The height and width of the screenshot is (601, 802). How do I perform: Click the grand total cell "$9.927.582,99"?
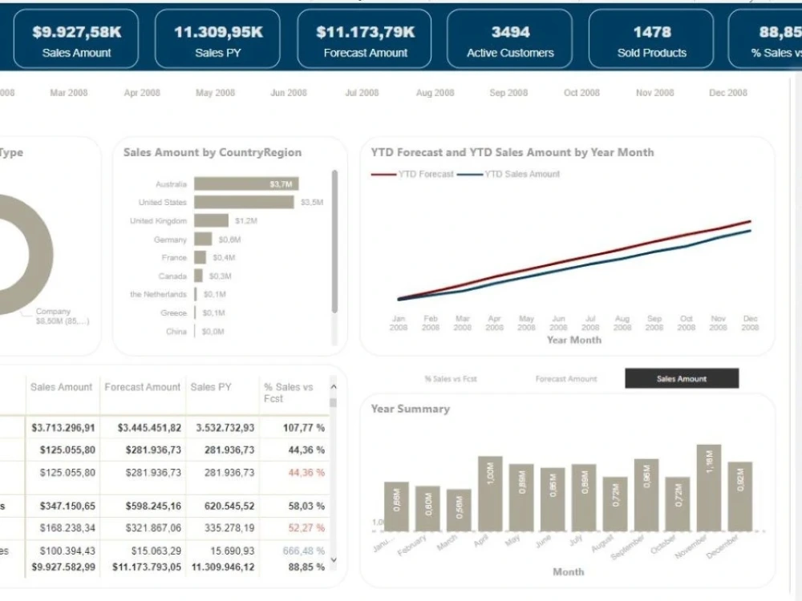[x=61, y=567]
